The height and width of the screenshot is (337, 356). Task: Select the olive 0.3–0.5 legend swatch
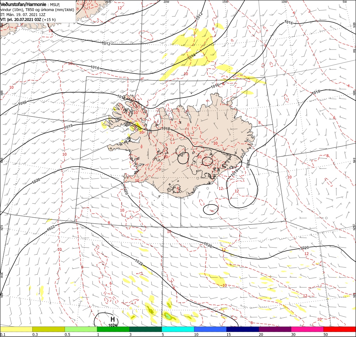(48, 329)
